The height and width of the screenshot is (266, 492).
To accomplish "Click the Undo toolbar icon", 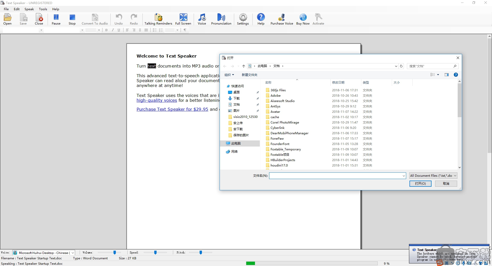I will [x=119, y=19].
